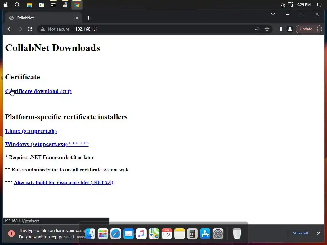The width and height of the screenshot is (327, 245).
Task: Maximize the Chrome window
Action: 302,14
